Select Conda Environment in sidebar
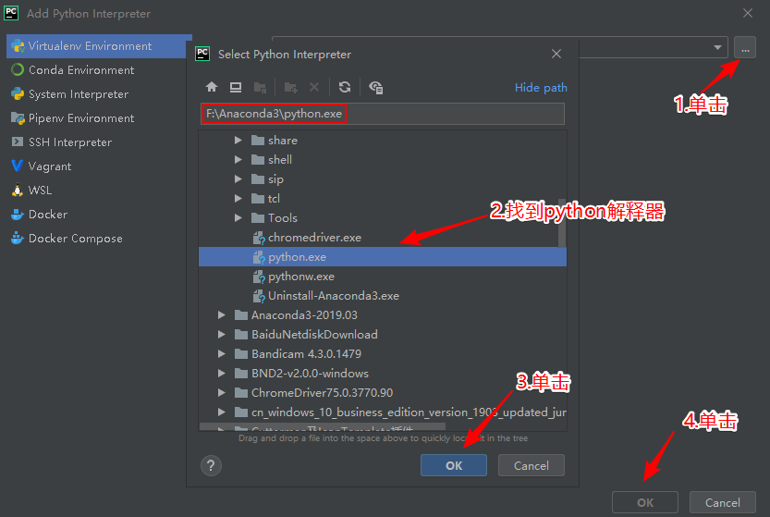This screenshot has height=517, width=770. [81, 70]
